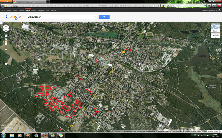Click the map pan control
The height and width of the screenshot is (138, 222).
pyautogui.click(x=6, y=28)
